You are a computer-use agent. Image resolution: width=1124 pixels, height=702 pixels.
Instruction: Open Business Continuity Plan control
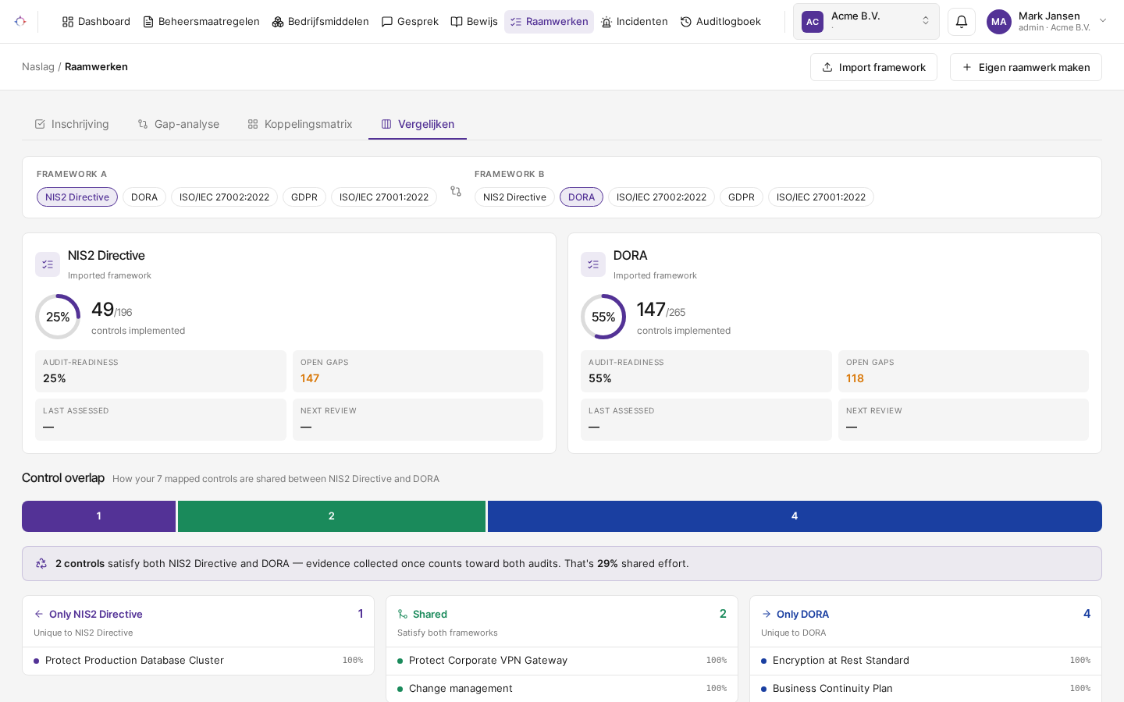point(926,689)
